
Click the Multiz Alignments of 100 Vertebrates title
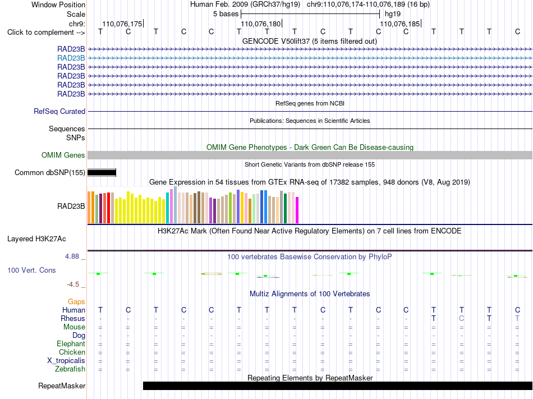click(x=310, y=293)
